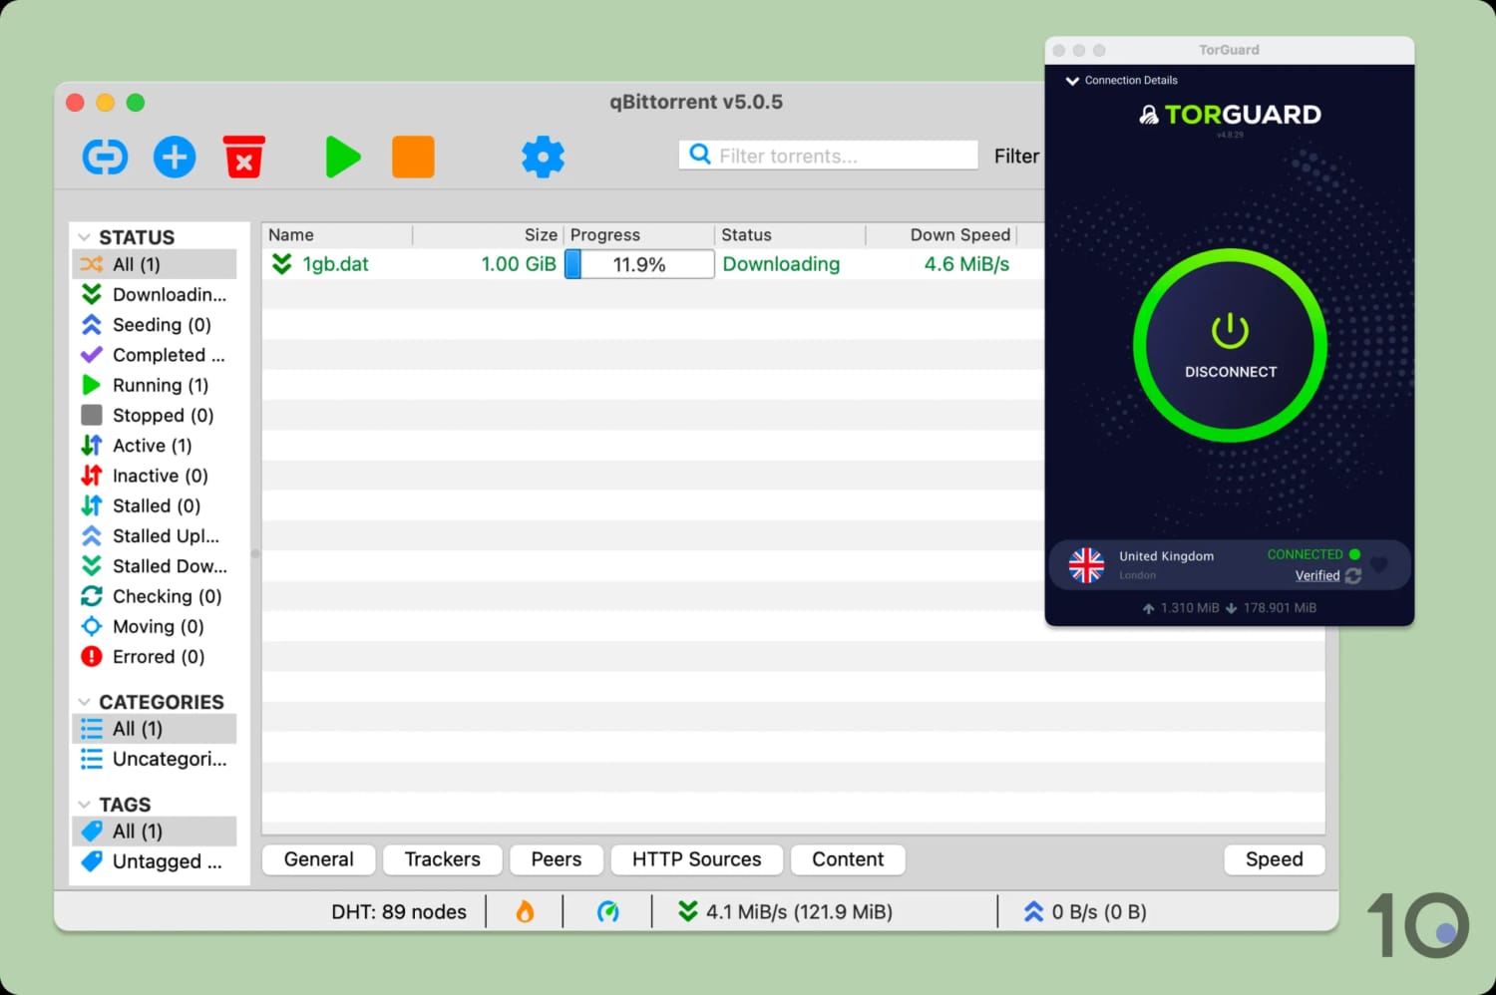Select the delete torrent trash icon
The height and width of the screenshot is (995, 1496).
pyautogui.click(x=243, y=157)
